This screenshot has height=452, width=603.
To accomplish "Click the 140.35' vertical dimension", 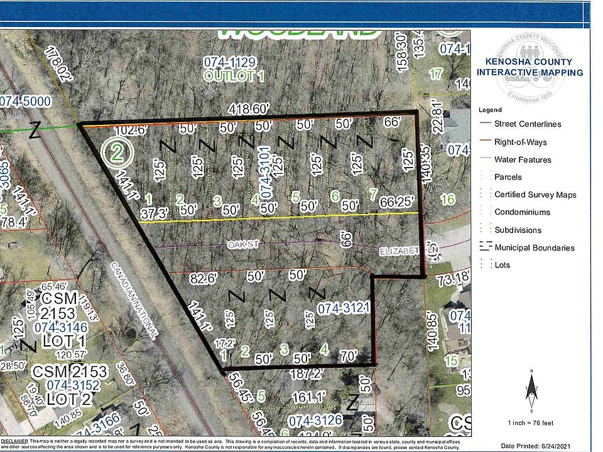I will (x=426, y=163).
